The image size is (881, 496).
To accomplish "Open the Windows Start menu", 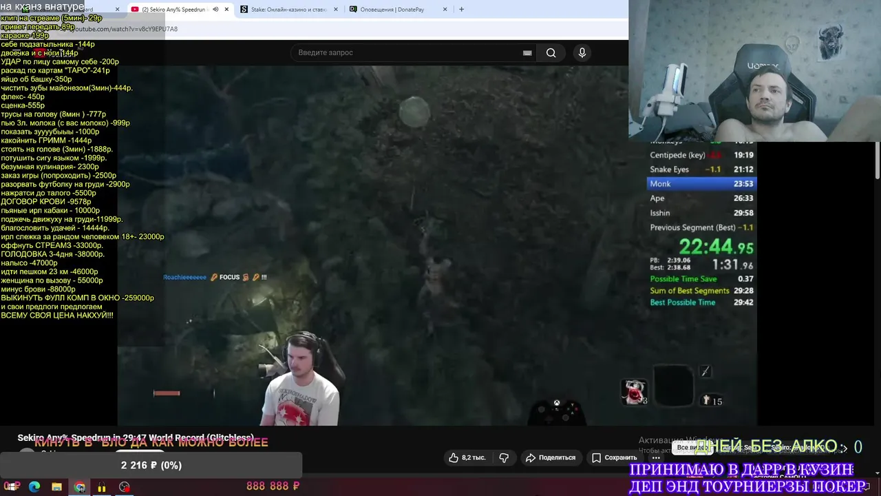I will point(11,487).
